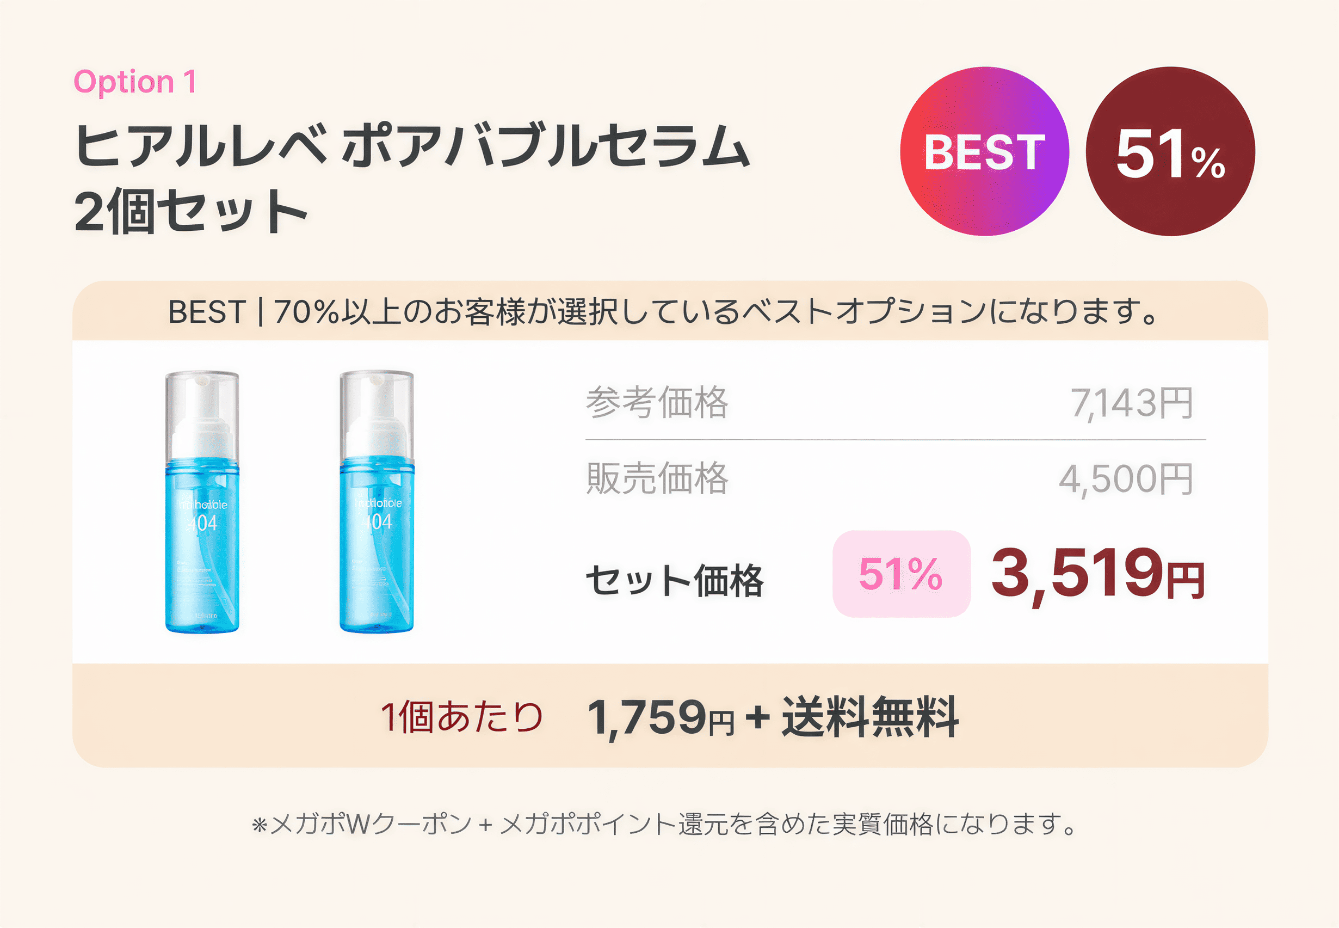The image size is (1339, 928).
Task: Click the gradient BEST badge
Action: click(984, 151)
